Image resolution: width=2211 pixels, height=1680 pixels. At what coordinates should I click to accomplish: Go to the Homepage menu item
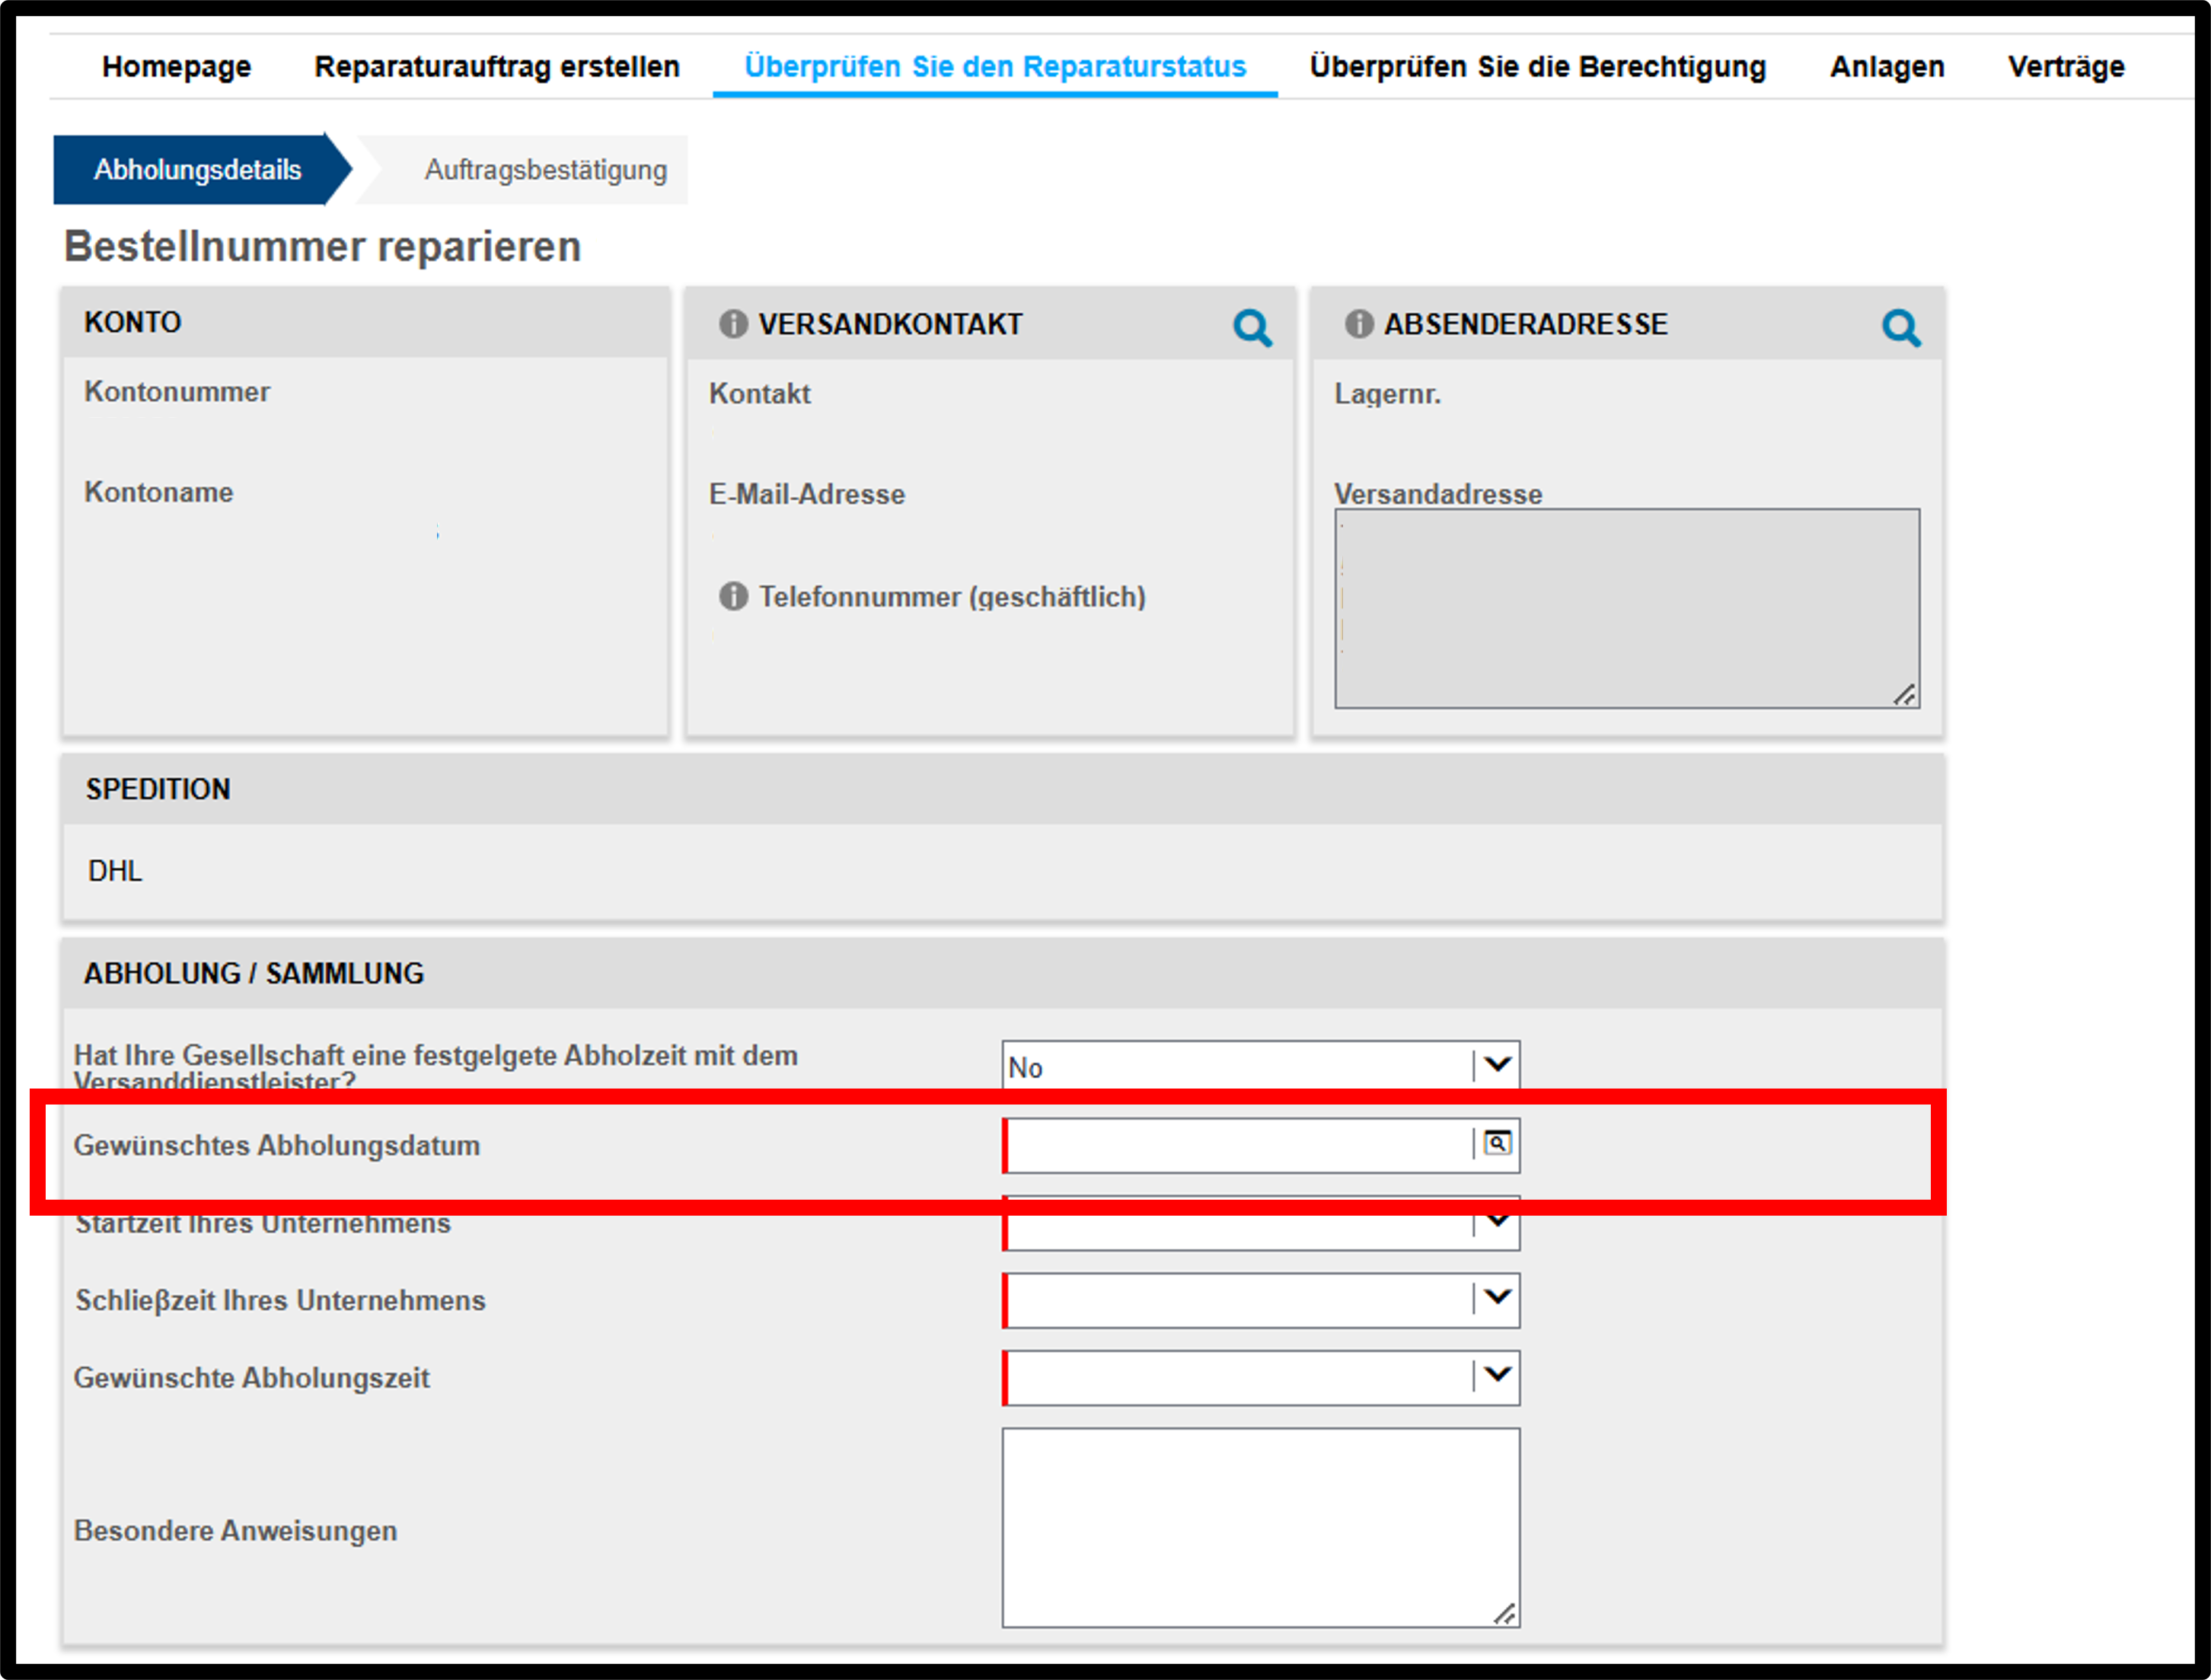[176, 67]
